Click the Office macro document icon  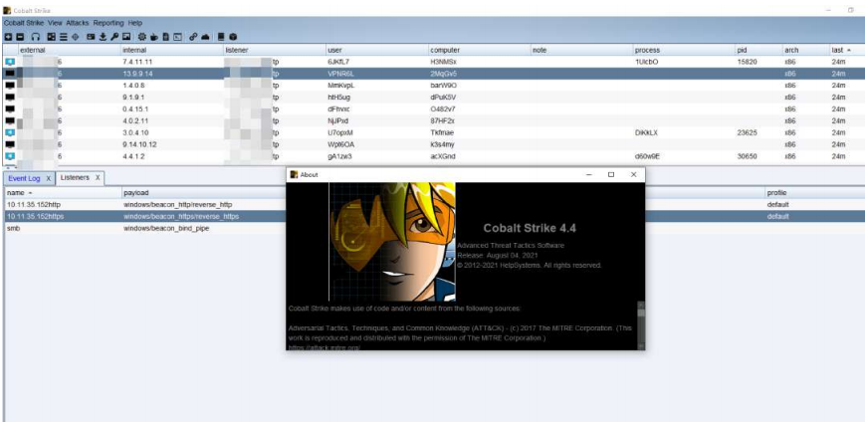(165, 37)
